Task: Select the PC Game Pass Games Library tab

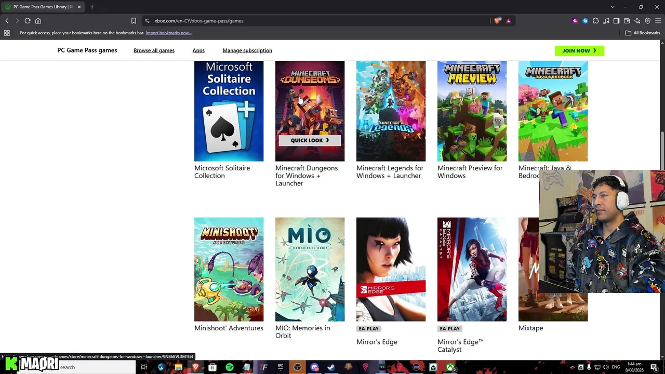Action: click(x=43, y=7)
